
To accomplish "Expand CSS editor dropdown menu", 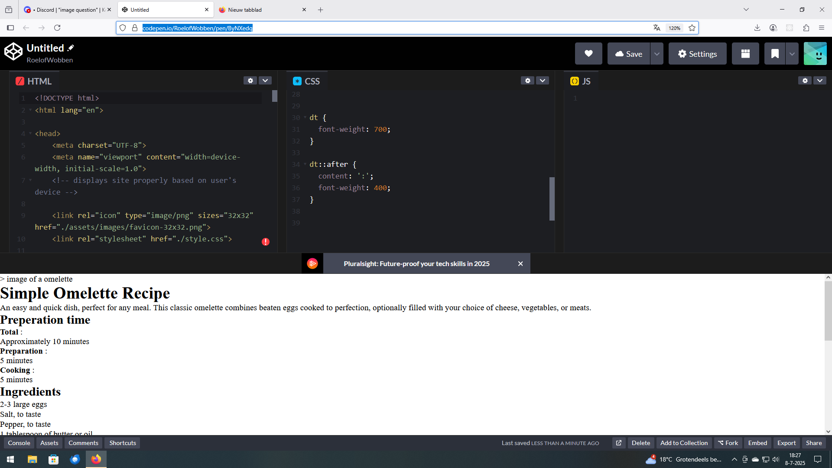I will tap(543, 81).
